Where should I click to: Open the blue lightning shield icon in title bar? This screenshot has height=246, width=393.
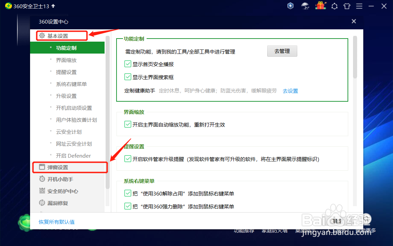click(x=290, y=6)
